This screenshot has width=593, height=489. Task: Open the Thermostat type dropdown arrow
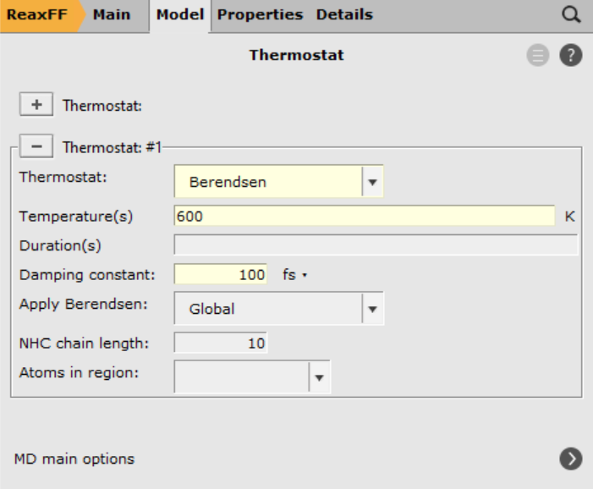point(373,181)
